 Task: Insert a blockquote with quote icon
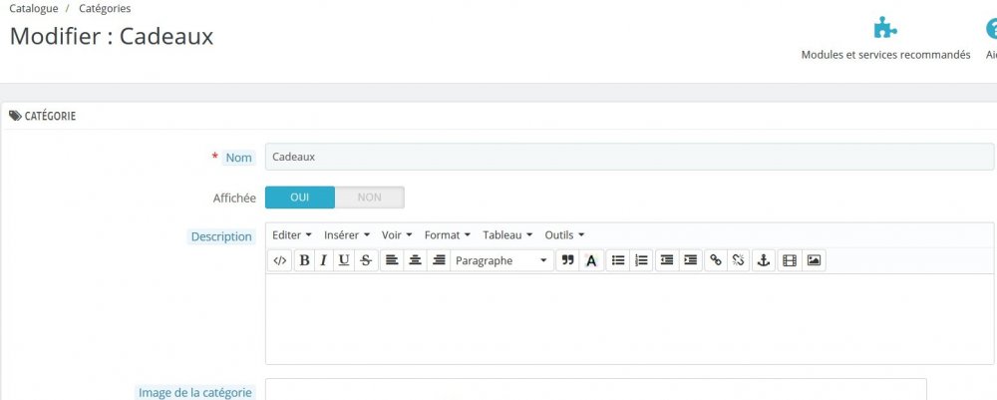[x=568, y=260]
